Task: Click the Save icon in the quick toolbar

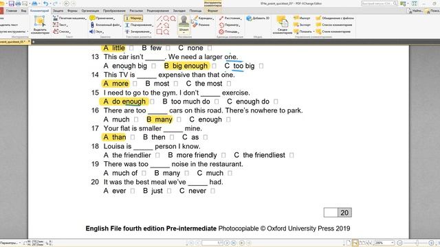Action: click(12, 3)
